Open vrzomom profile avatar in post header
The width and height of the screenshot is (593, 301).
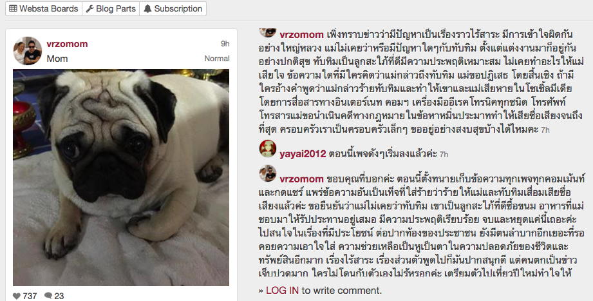28,51
